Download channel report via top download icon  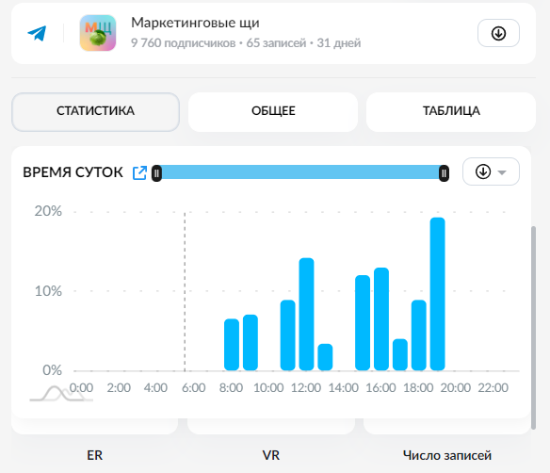498,33
